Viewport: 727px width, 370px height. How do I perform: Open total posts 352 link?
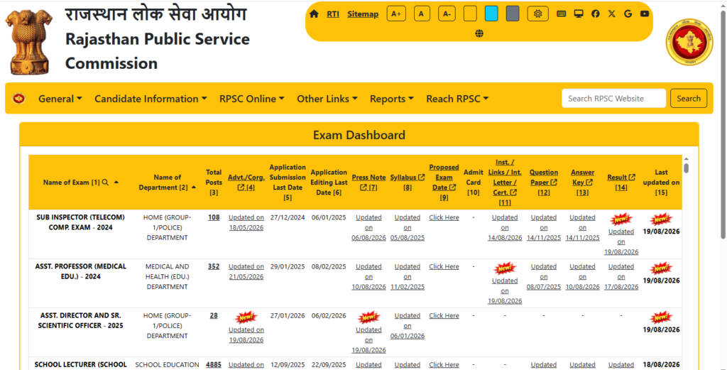click(214, 266)
